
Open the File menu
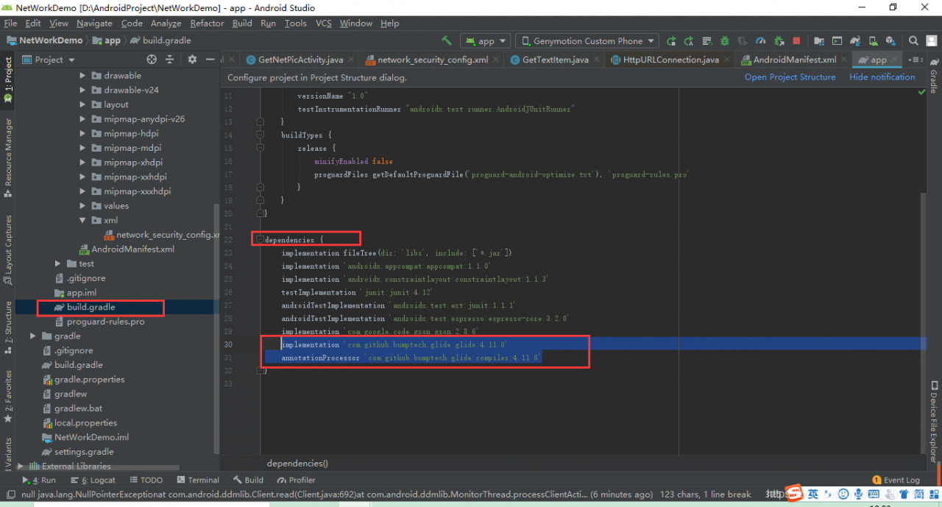(10, 24)
